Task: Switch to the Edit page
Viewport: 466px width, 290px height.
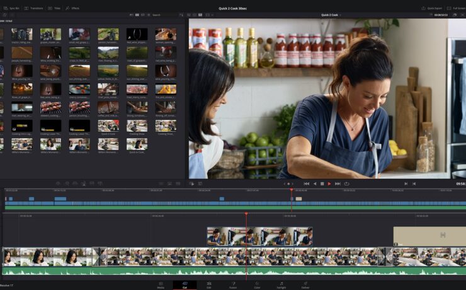Action: click(x=209, y=285)
